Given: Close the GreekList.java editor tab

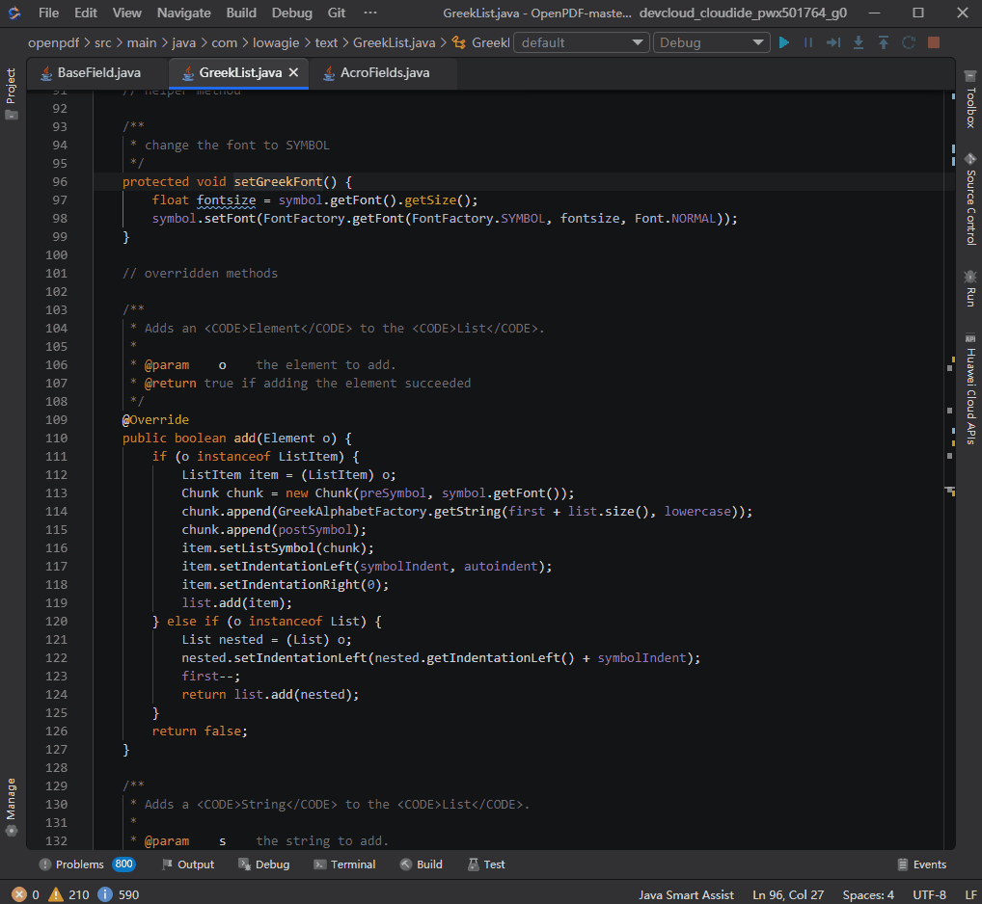Looking at the screenshot, I should 294,72.
